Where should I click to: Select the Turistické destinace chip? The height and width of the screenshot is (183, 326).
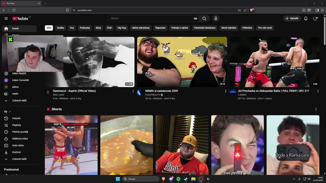point(205,28)
